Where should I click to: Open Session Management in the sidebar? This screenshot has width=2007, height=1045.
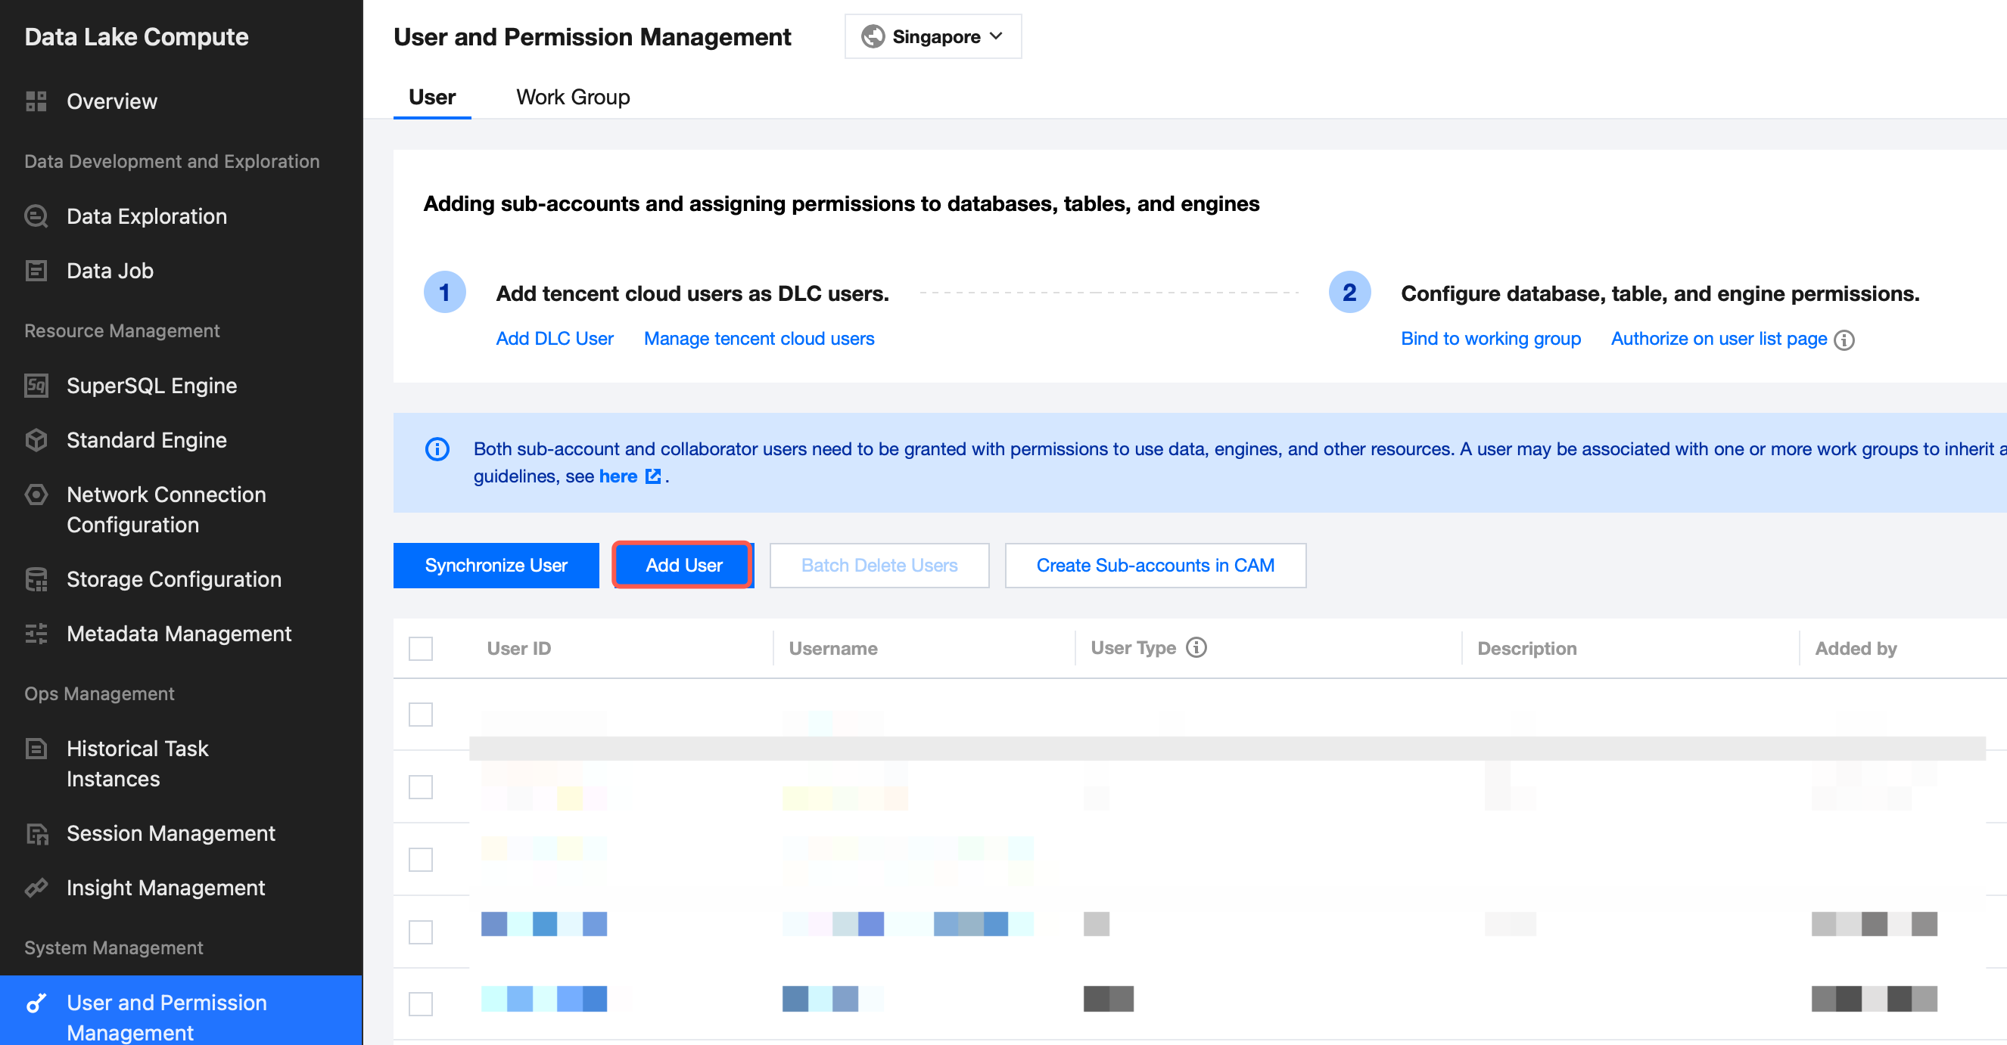click(170, 833)
